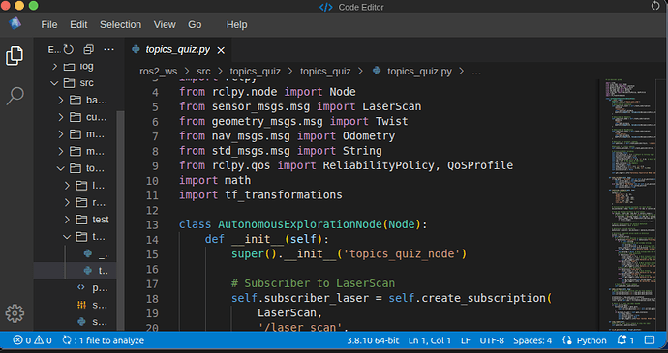
Task: Click 'create_subscription' on line 18
Action: (x=483, y=298)
